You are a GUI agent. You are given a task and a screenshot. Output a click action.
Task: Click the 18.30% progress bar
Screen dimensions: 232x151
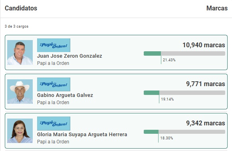click(184, 132)
